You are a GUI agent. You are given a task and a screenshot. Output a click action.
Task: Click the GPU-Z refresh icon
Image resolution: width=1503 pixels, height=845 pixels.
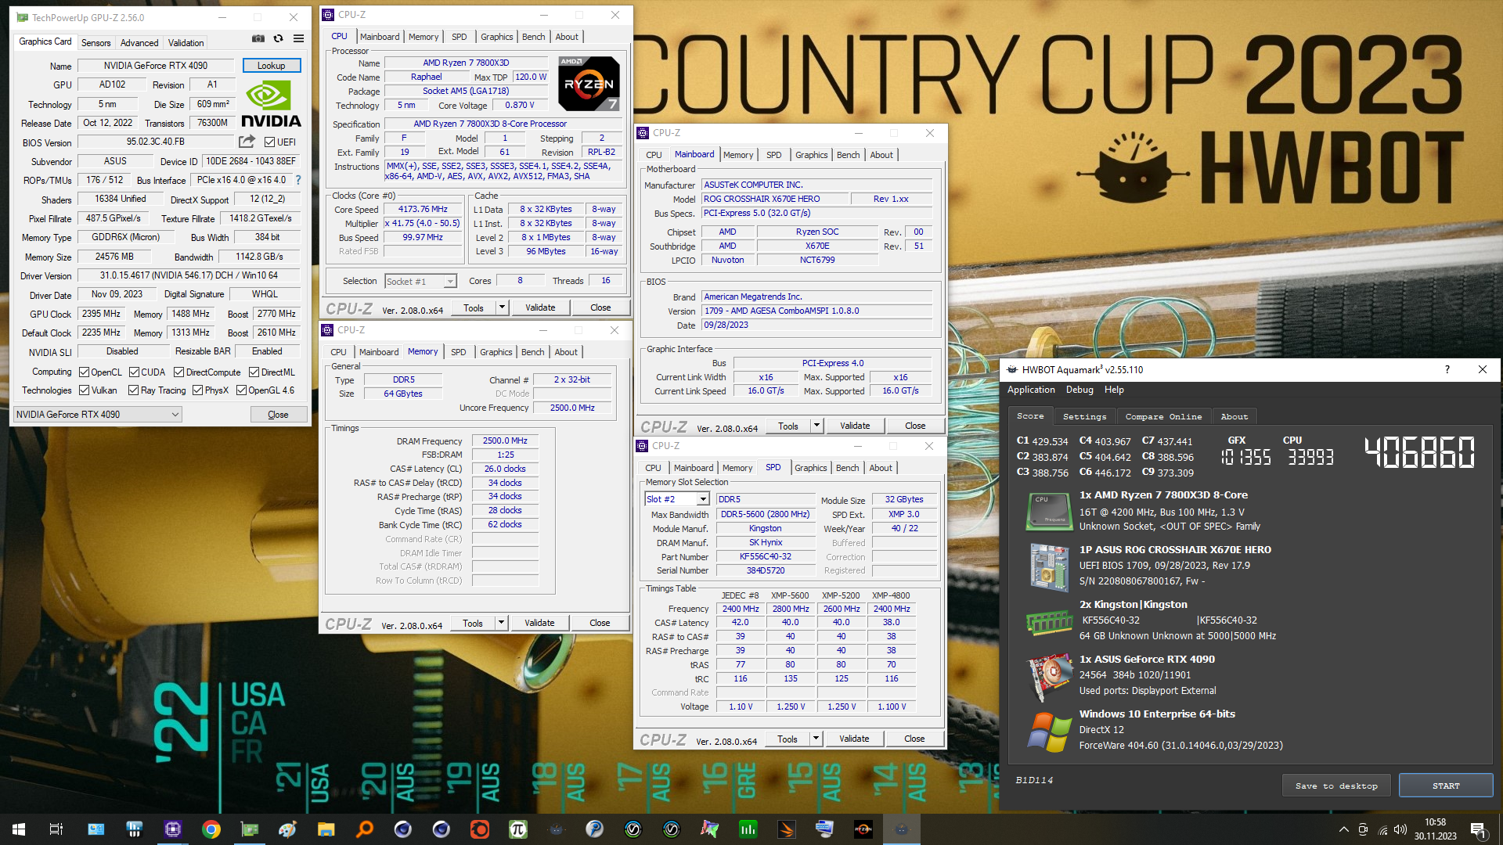[x=278, y=38]
